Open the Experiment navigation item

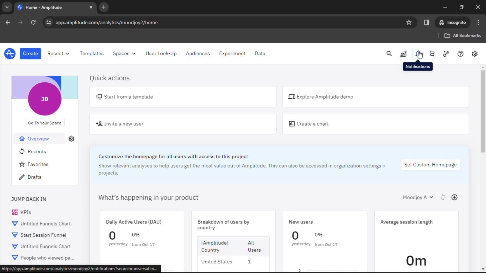[232, 54]
